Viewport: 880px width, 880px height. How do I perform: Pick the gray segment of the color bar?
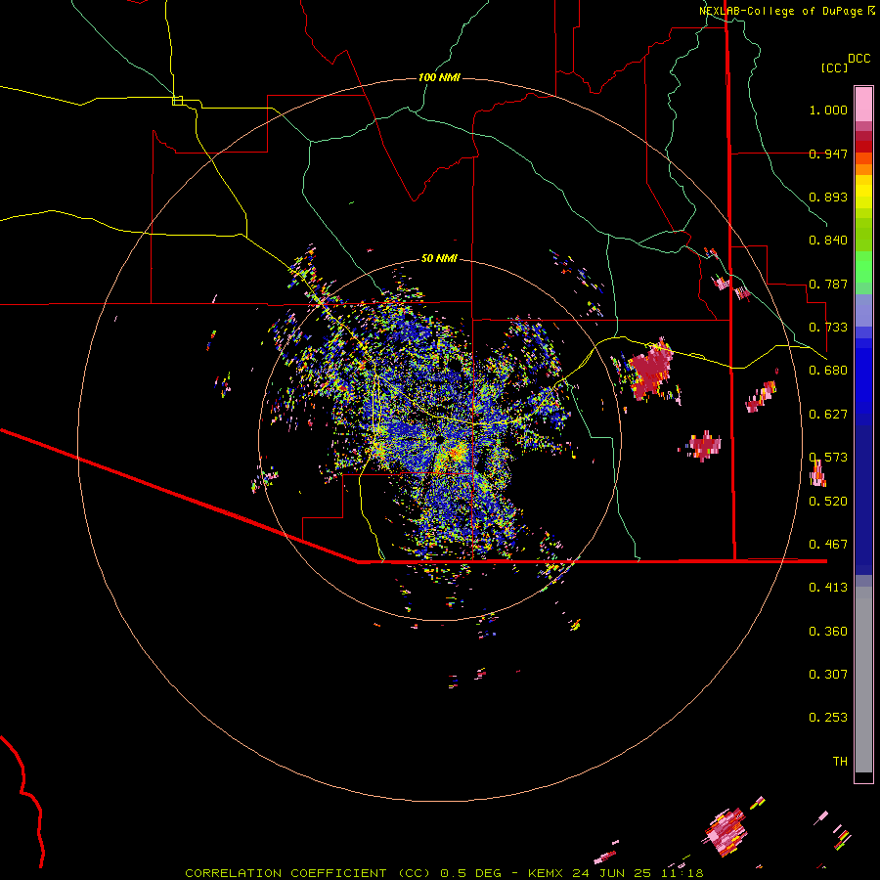pos(863,680)
